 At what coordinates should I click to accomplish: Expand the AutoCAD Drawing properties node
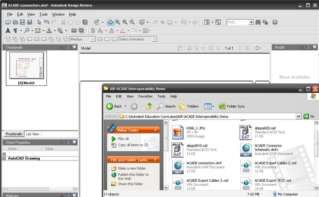pos(4,158)
